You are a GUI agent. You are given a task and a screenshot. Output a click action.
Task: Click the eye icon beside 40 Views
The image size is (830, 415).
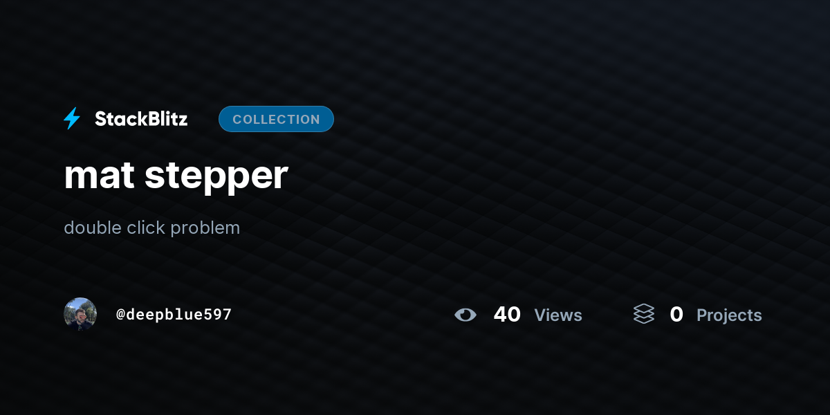click(465, 315)
